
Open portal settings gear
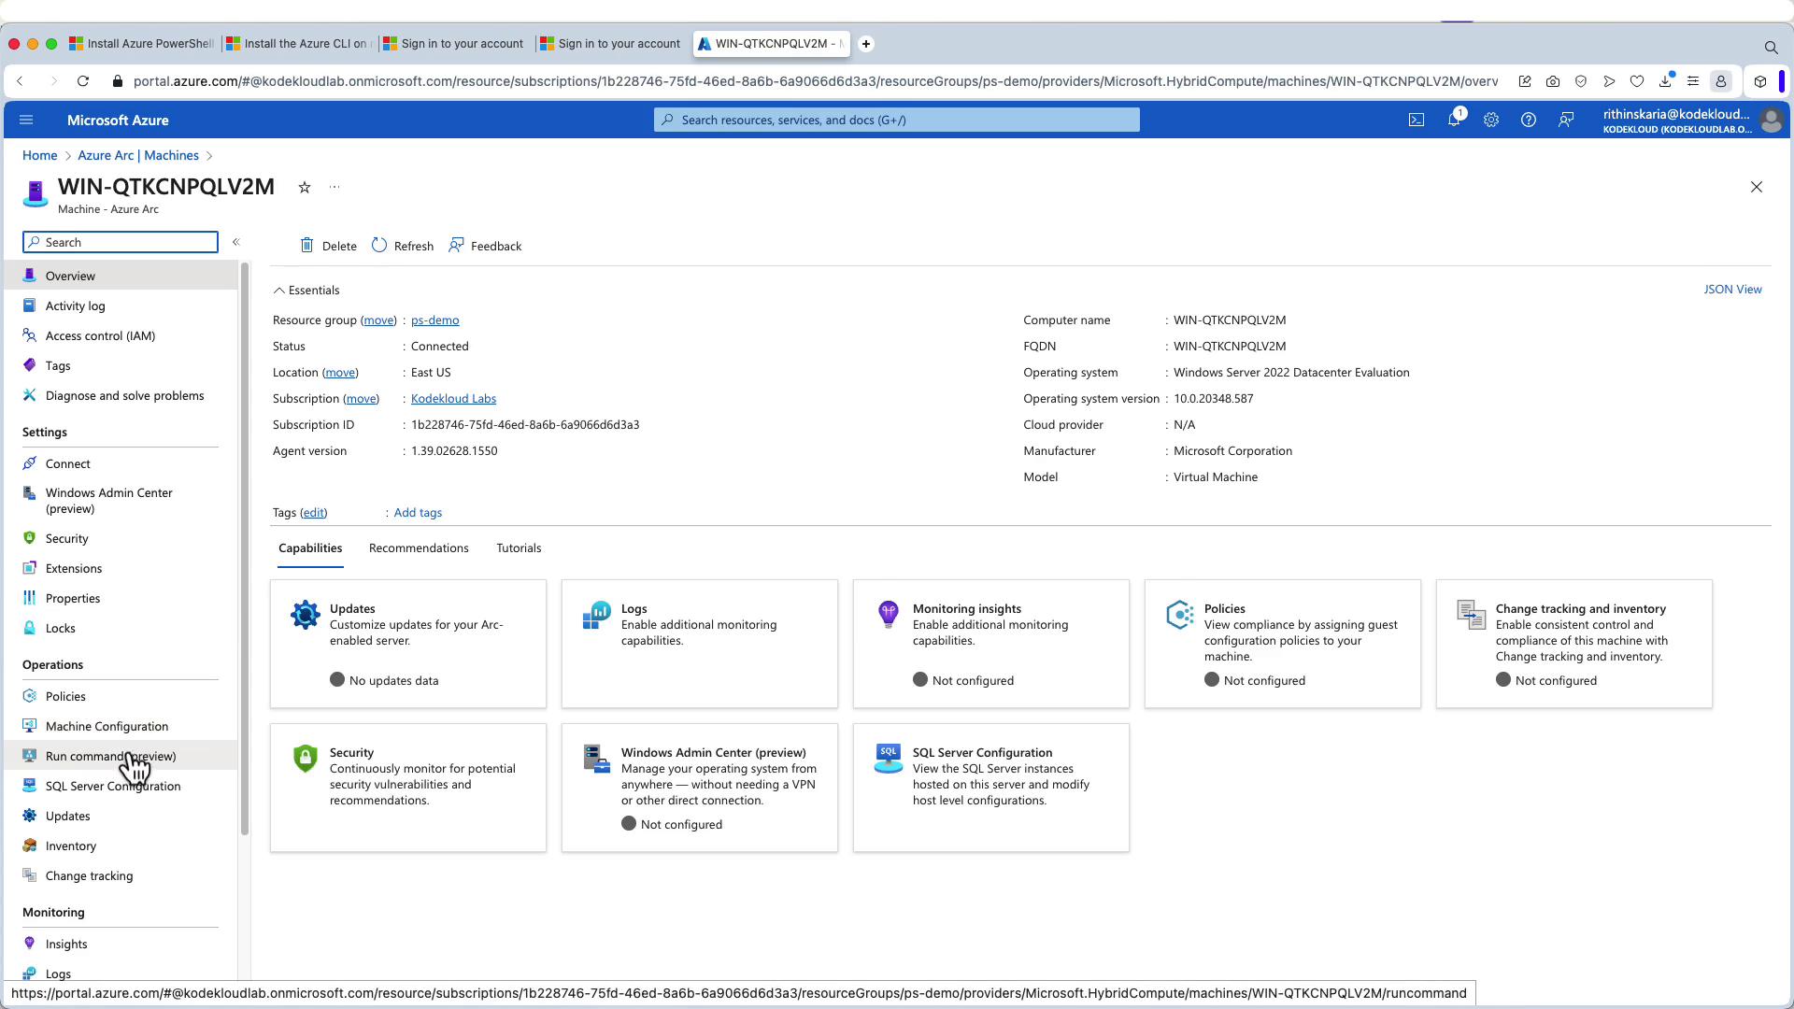[1491, 120]
